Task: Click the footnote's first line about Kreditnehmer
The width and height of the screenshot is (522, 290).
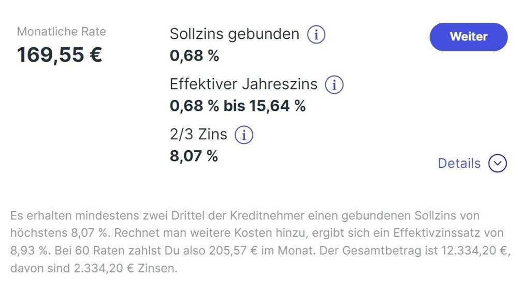Action: coord(244,215)
